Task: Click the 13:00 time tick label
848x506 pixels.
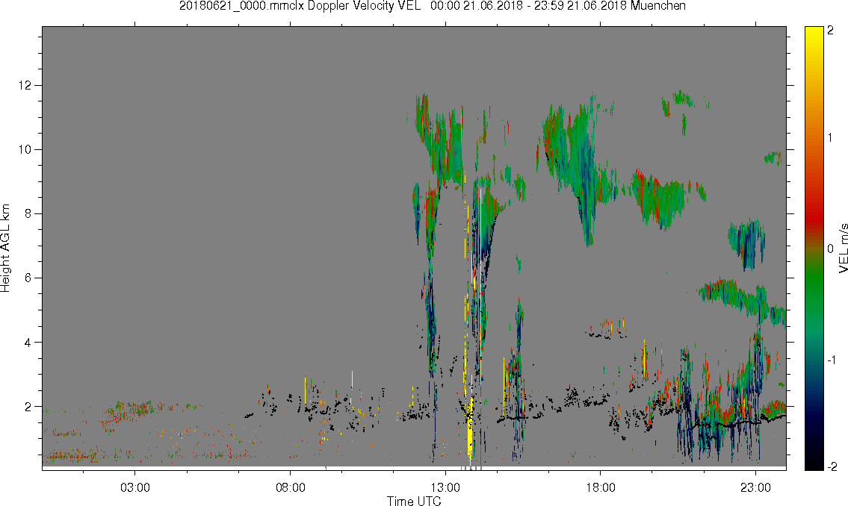Action: click(x=445, y=488)
